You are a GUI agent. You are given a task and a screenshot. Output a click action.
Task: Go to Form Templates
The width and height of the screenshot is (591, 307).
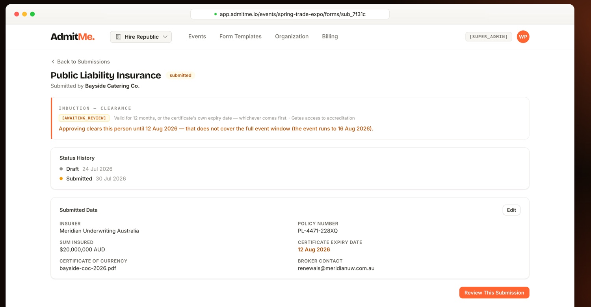pyautogui.click(x=240, y=36)
